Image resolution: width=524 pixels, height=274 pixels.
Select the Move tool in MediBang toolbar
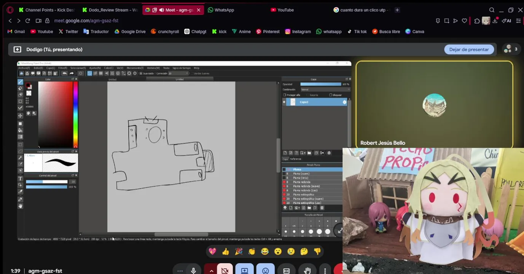click(20, 116)
